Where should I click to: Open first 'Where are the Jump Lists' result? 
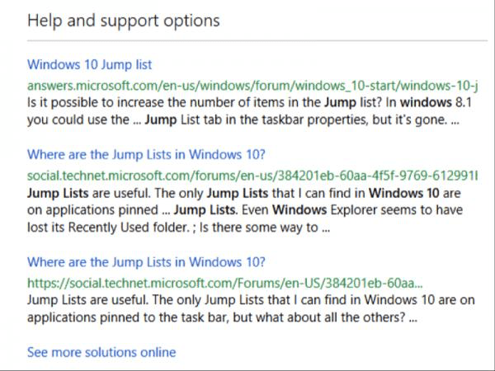pyautogui.click(x=146, y=155)
